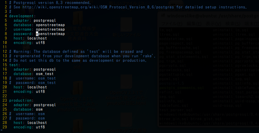Image resolution: width=259 pixels, height=133 pixels.
Task: Click 'lo.sql' in background terminal listing
Action: pos(166,30)
